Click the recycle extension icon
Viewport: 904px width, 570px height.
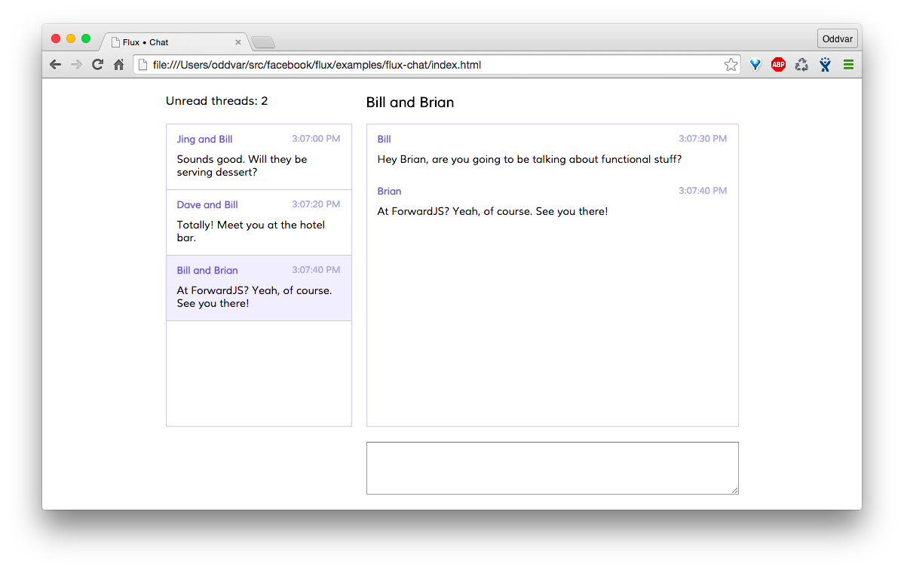pyautogui.click(x=801, y=65)
